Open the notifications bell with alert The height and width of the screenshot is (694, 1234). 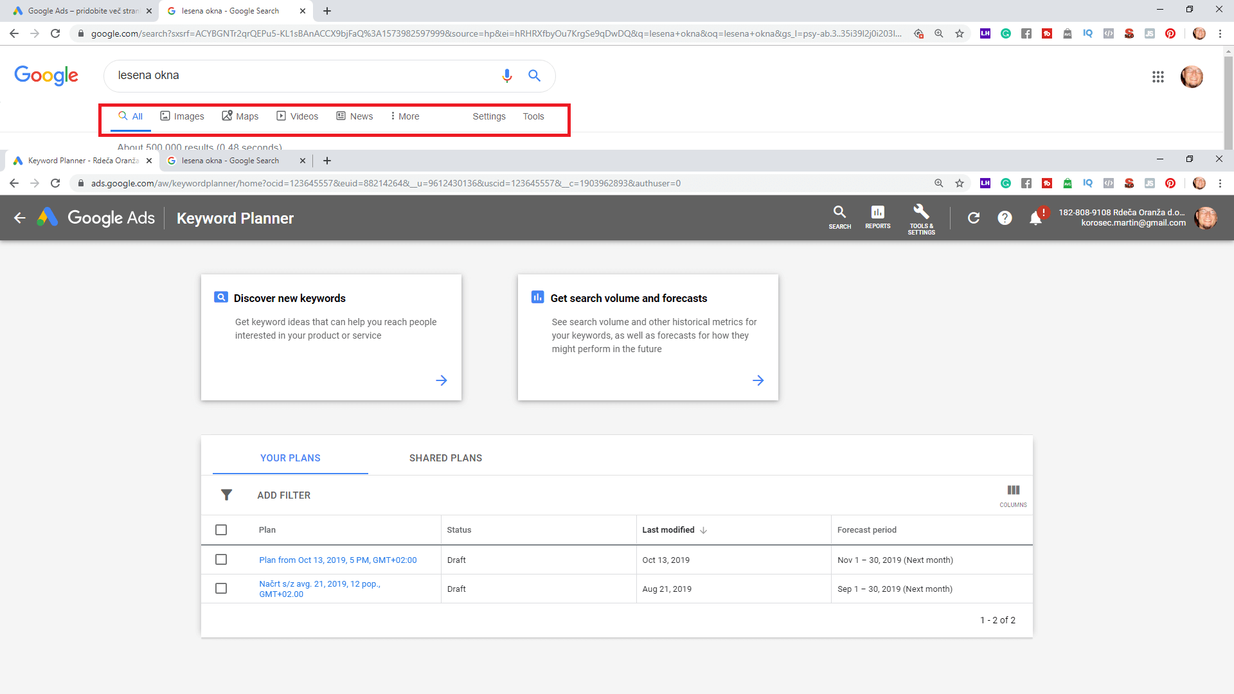(x=1036, y=218)
